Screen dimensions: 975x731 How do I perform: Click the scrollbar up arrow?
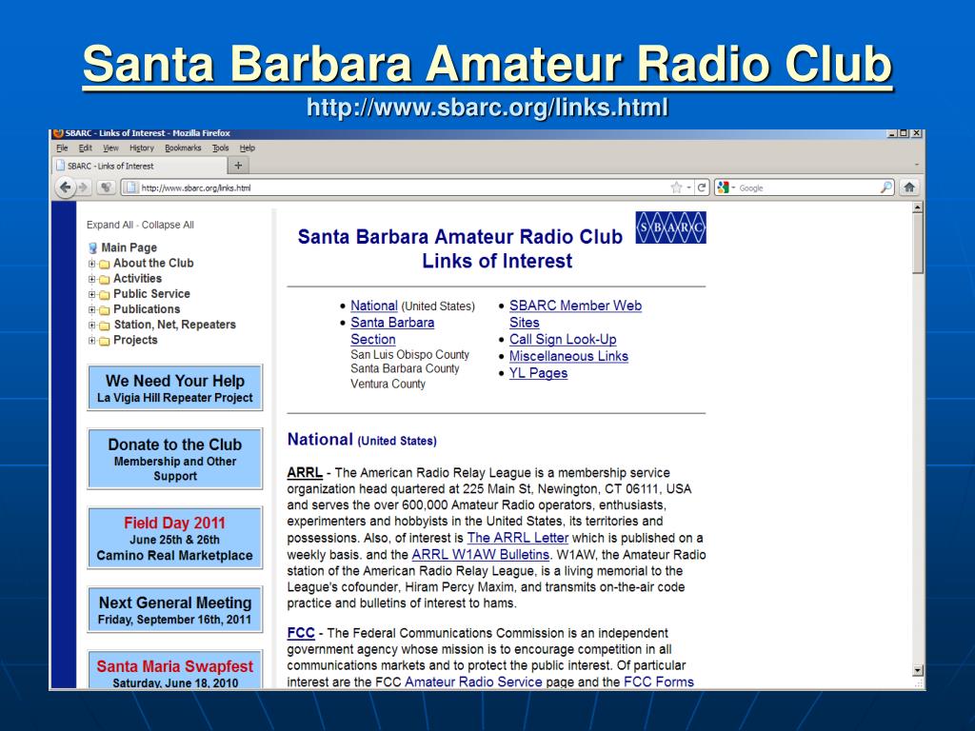(917, 207)
